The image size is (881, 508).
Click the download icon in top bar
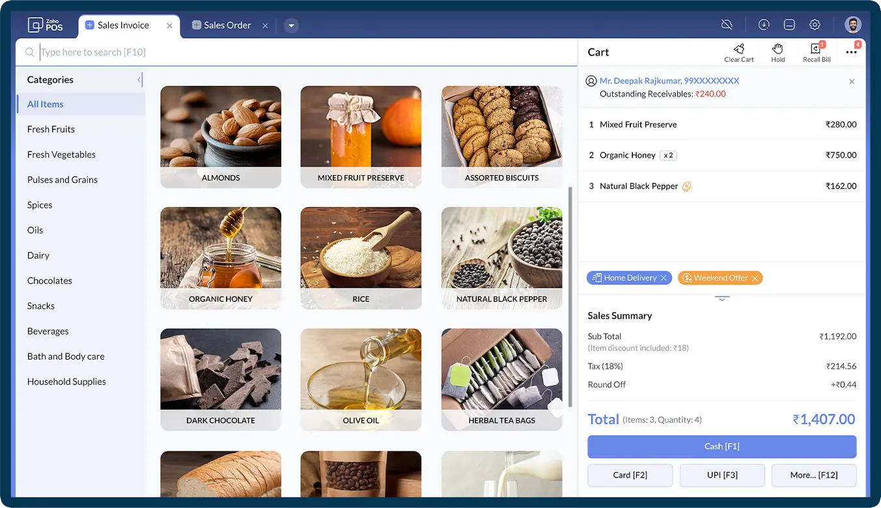[x=764, y=25]
